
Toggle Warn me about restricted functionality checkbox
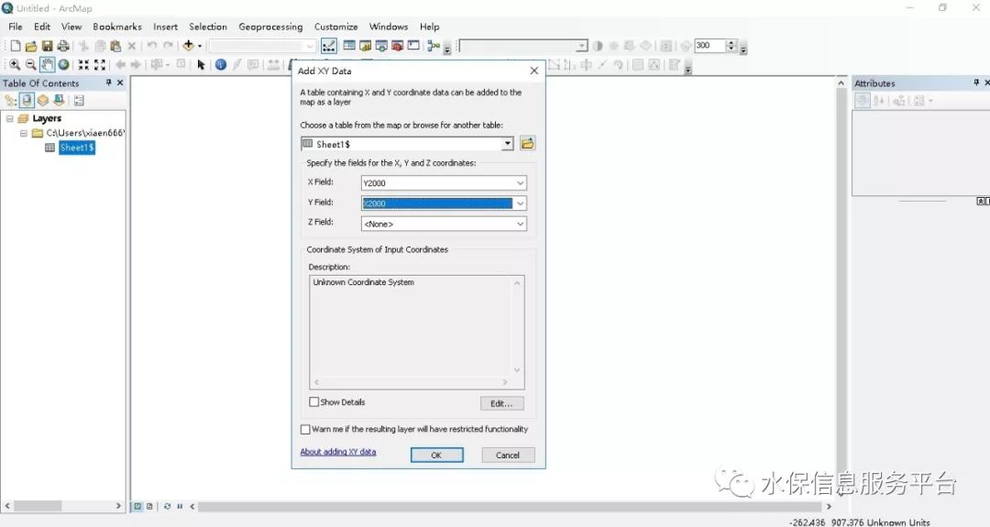[x=305, y=429]
